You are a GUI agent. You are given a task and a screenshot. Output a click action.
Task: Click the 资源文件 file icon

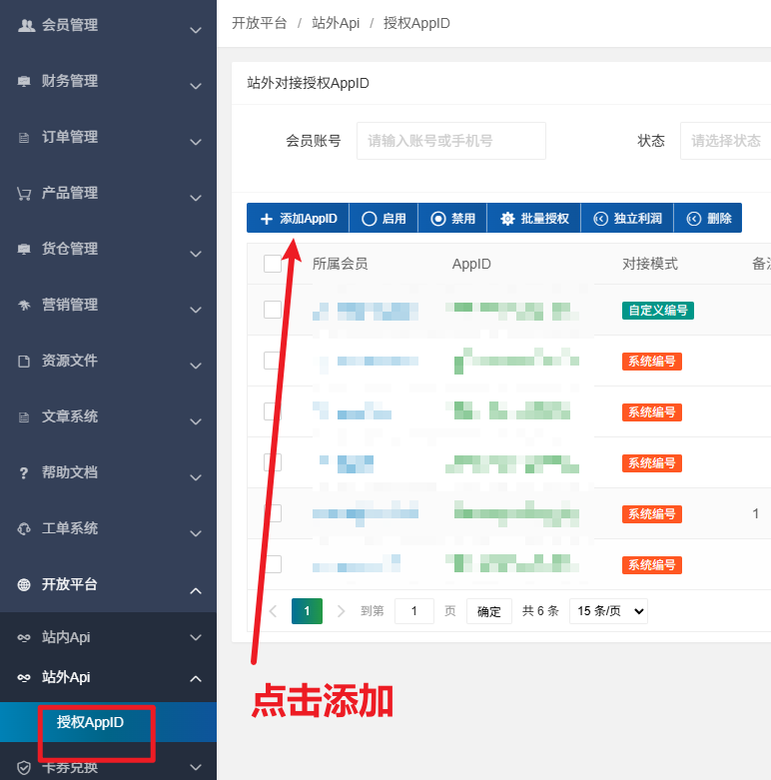(x=25, y=361)
